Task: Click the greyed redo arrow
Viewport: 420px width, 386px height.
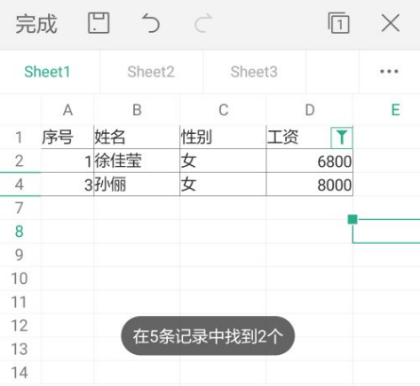Action: (203, 23)
